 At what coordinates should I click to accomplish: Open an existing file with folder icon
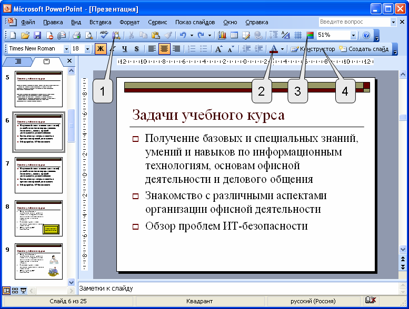click(x=25, y=35)
